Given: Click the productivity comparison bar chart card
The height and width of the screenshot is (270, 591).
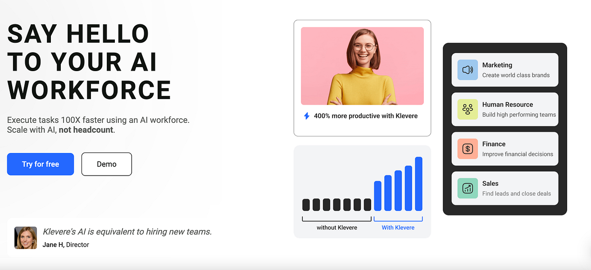Looking at the screenshot, I should click(362, 191).
